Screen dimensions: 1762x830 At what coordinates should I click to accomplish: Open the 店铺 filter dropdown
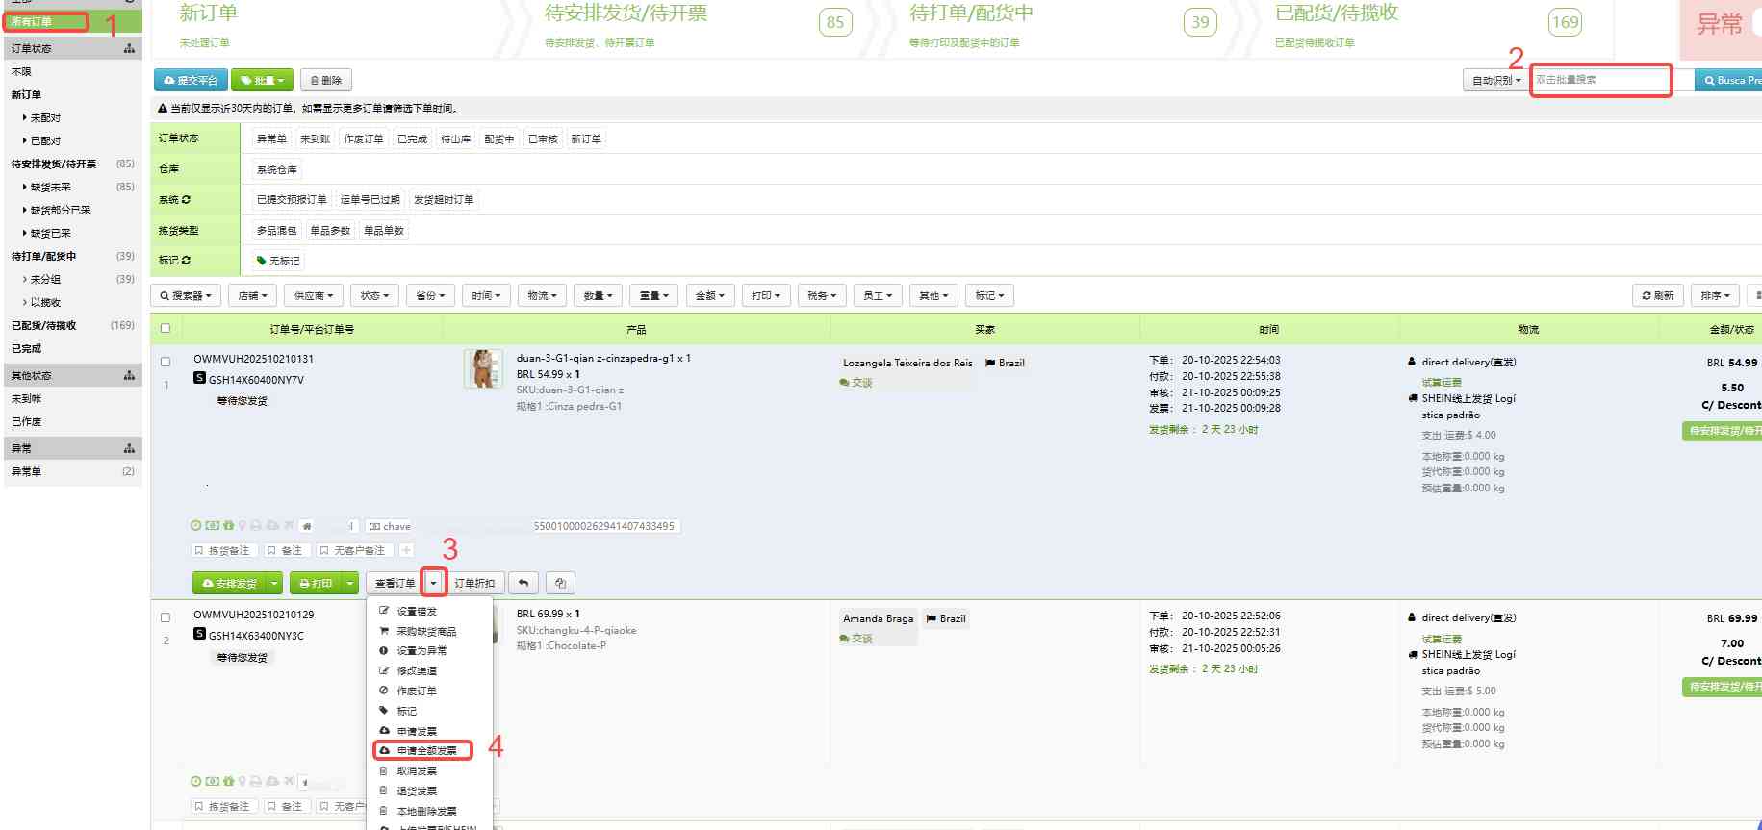pos(253,296)
